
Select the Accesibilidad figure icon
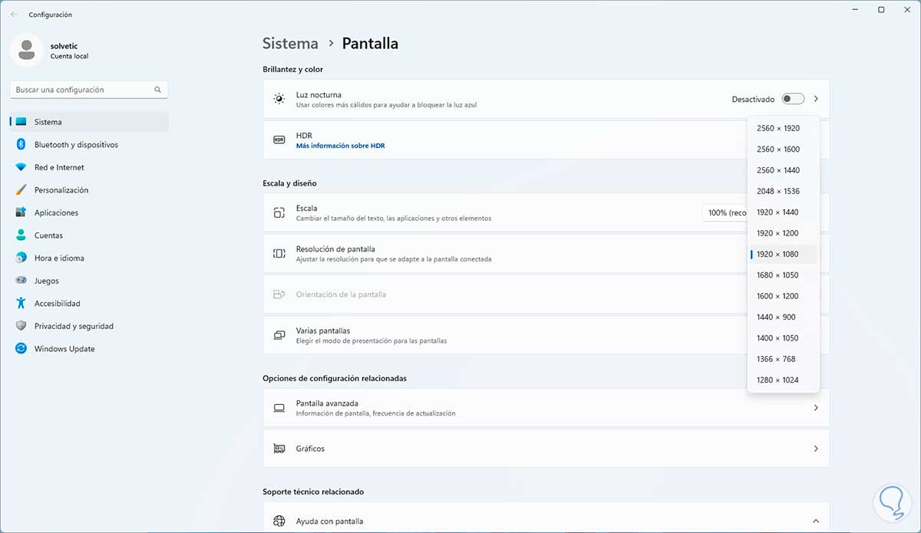(x=21, y=304)
